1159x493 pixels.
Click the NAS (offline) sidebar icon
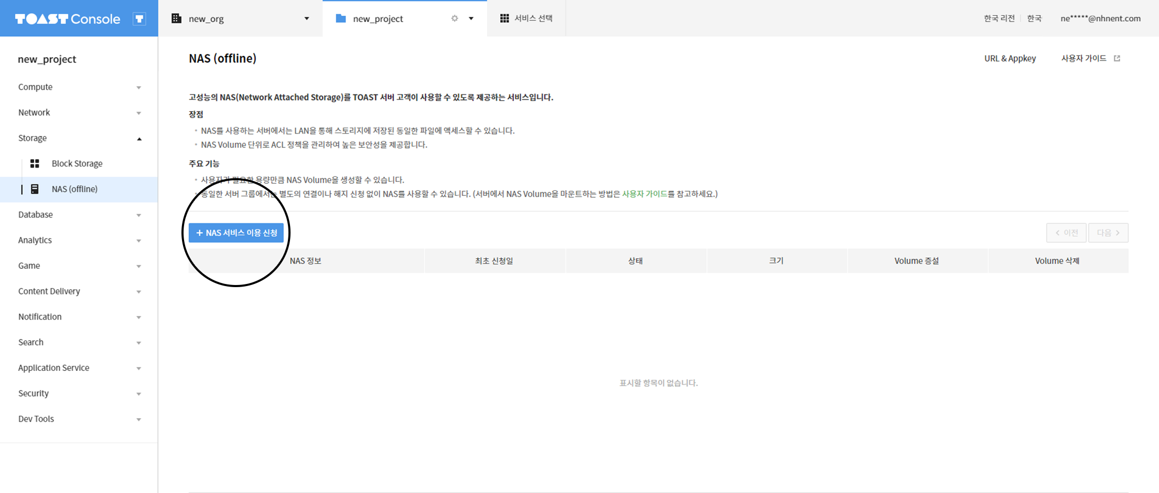[35, 189]
